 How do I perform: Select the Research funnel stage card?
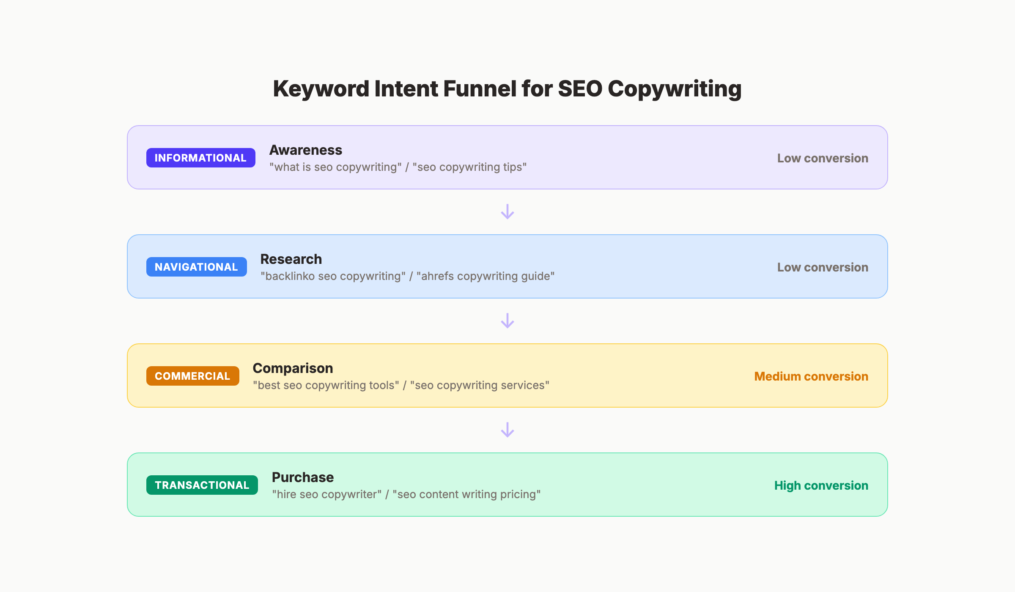point(507,266)
